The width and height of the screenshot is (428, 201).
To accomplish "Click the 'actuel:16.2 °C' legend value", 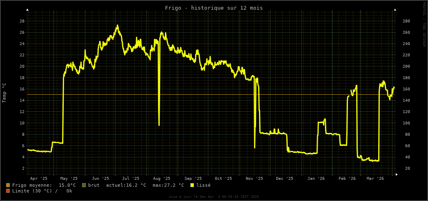I will tap(126, 185).
